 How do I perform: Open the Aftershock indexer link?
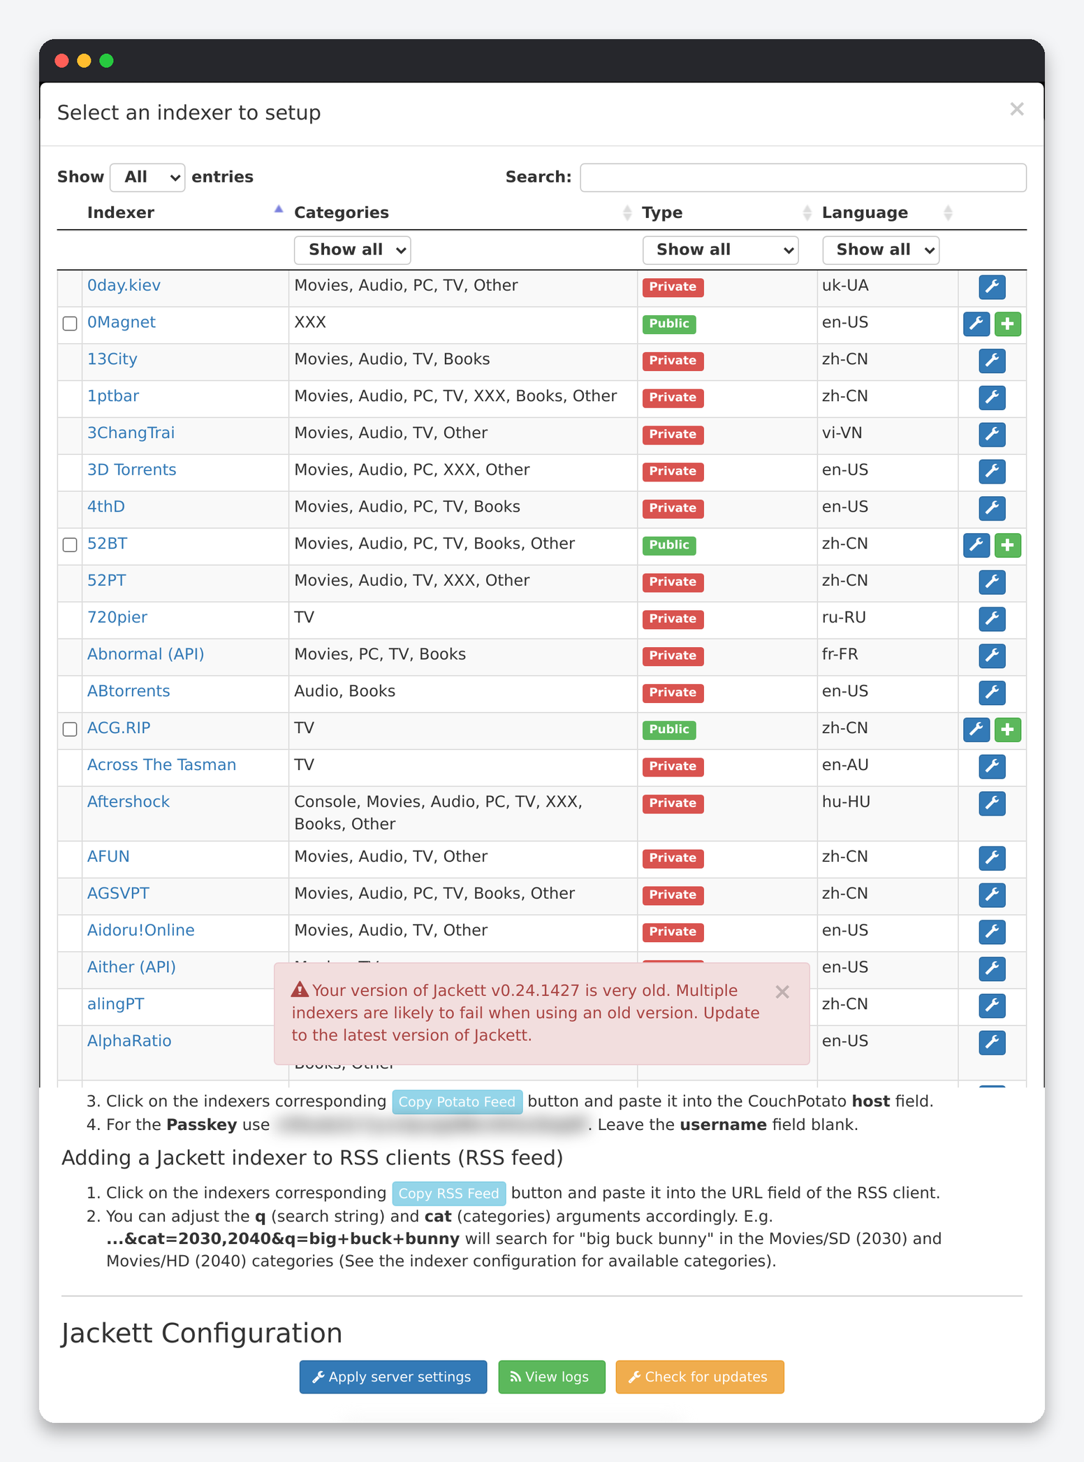click(x=129, y=802)
